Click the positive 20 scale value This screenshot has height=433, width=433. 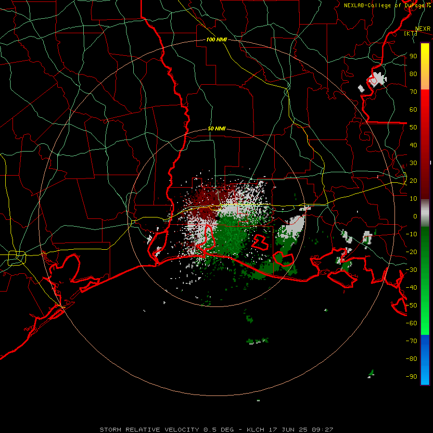pyautogui.click(x=413, y=180)
